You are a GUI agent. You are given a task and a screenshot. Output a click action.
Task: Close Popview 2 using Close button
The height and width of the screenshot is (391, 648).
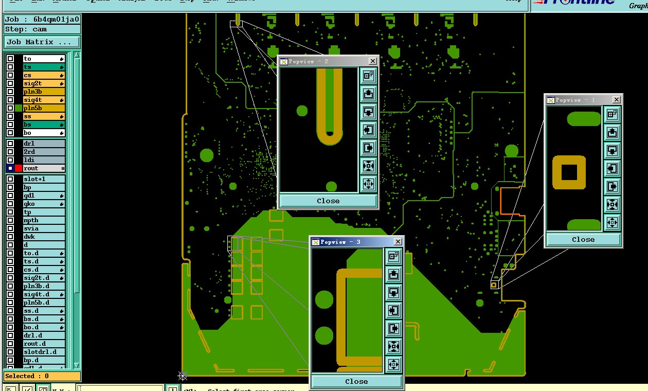(328, 201)
